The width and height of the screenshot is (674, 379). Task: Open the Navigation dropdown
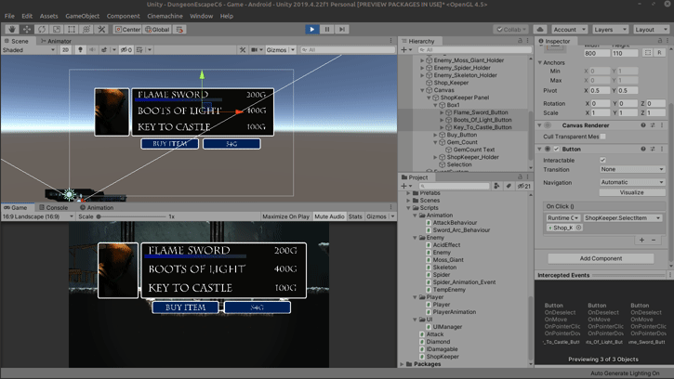(632, 182)
